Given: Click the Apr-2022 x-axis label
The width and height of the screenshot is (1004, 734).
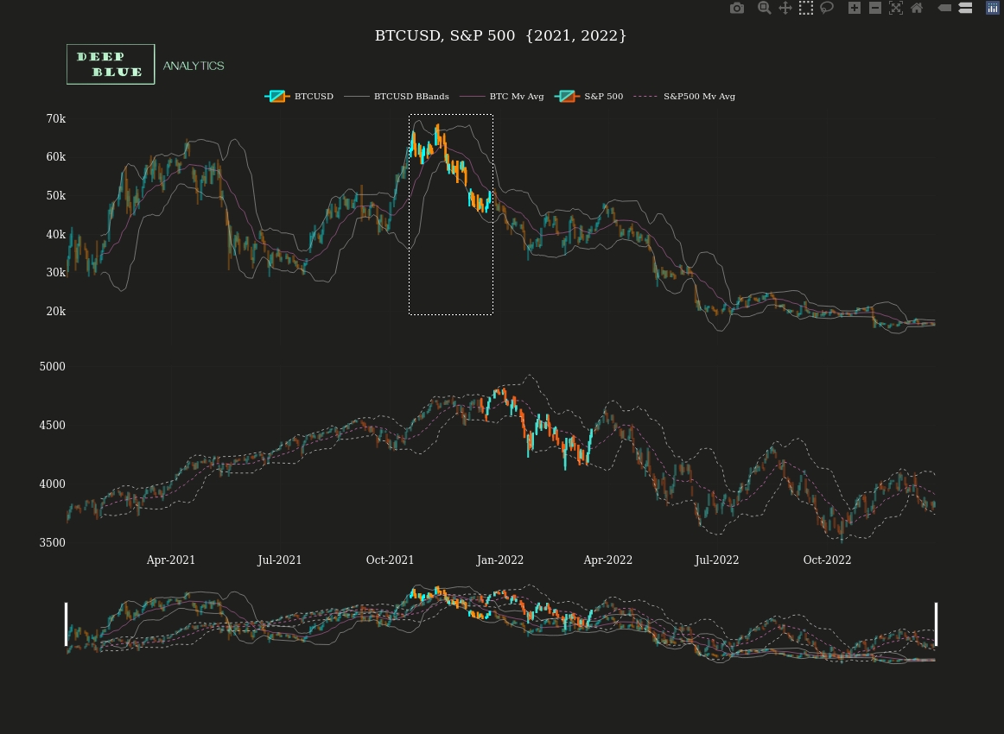Looking at the screenshot, I should pos(608,560).
